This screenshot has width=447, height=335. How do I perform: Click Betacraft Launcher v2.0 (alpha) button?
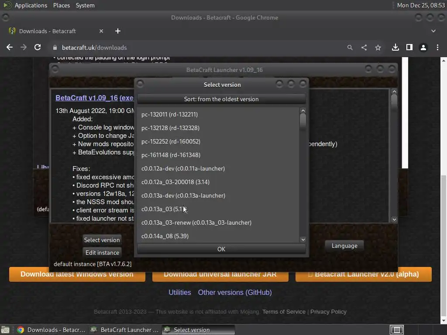[x=364, y=274]
